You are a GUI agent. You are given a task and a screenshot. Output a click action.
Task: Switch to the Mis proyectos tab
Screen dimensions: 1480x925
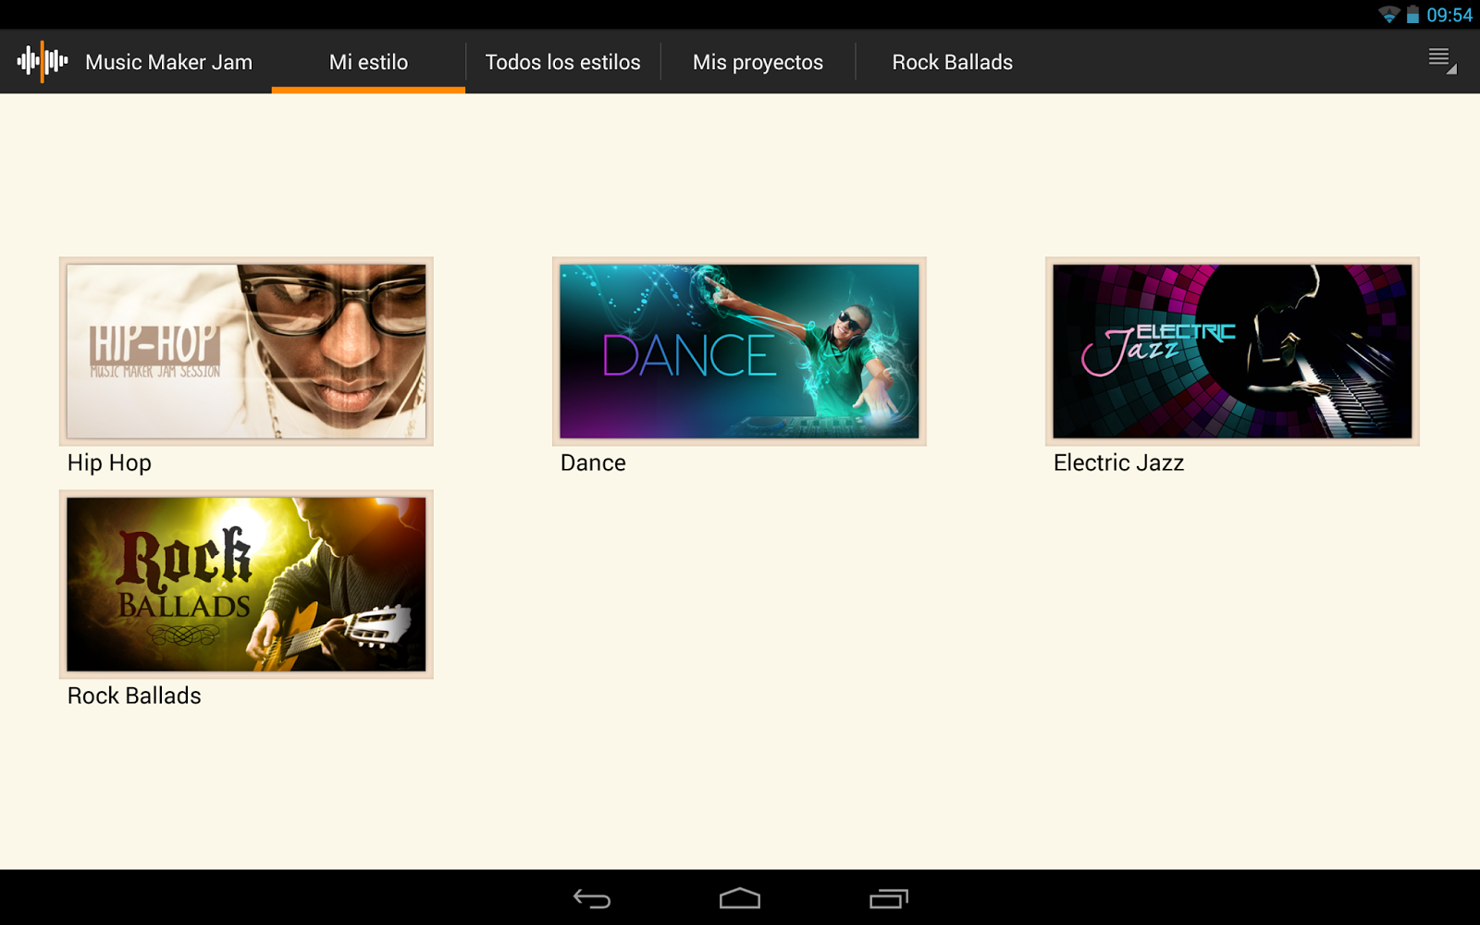(x=758, y=62)
